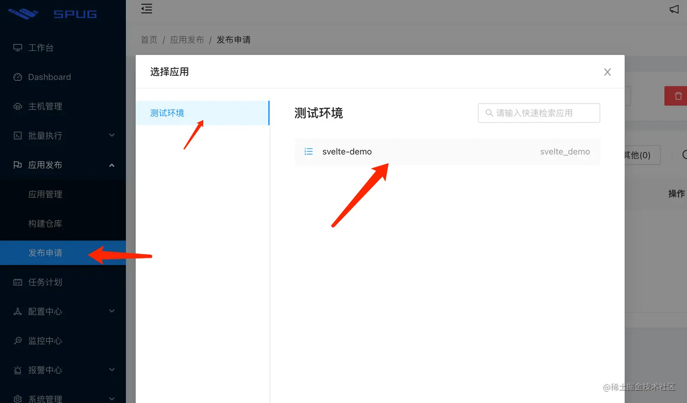Click the 监控中心 monitor icon
The image size is (687, 403).
(18, 341)
